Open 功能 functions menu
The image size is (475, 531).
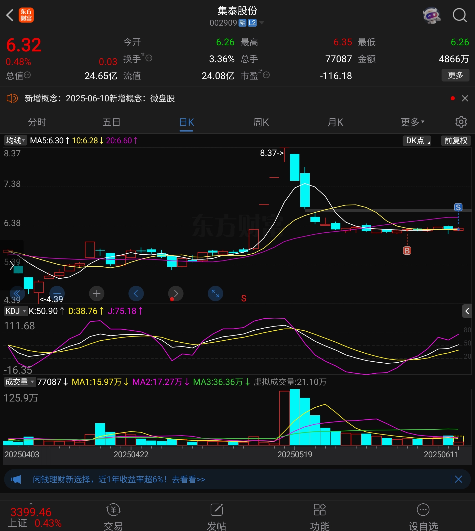[320, 517]
